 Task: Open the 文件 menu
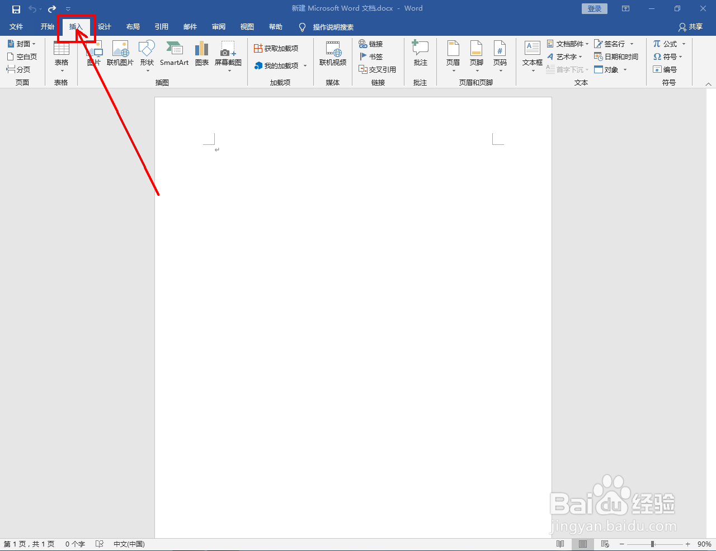pyautogui.click(x=17, y=26)
